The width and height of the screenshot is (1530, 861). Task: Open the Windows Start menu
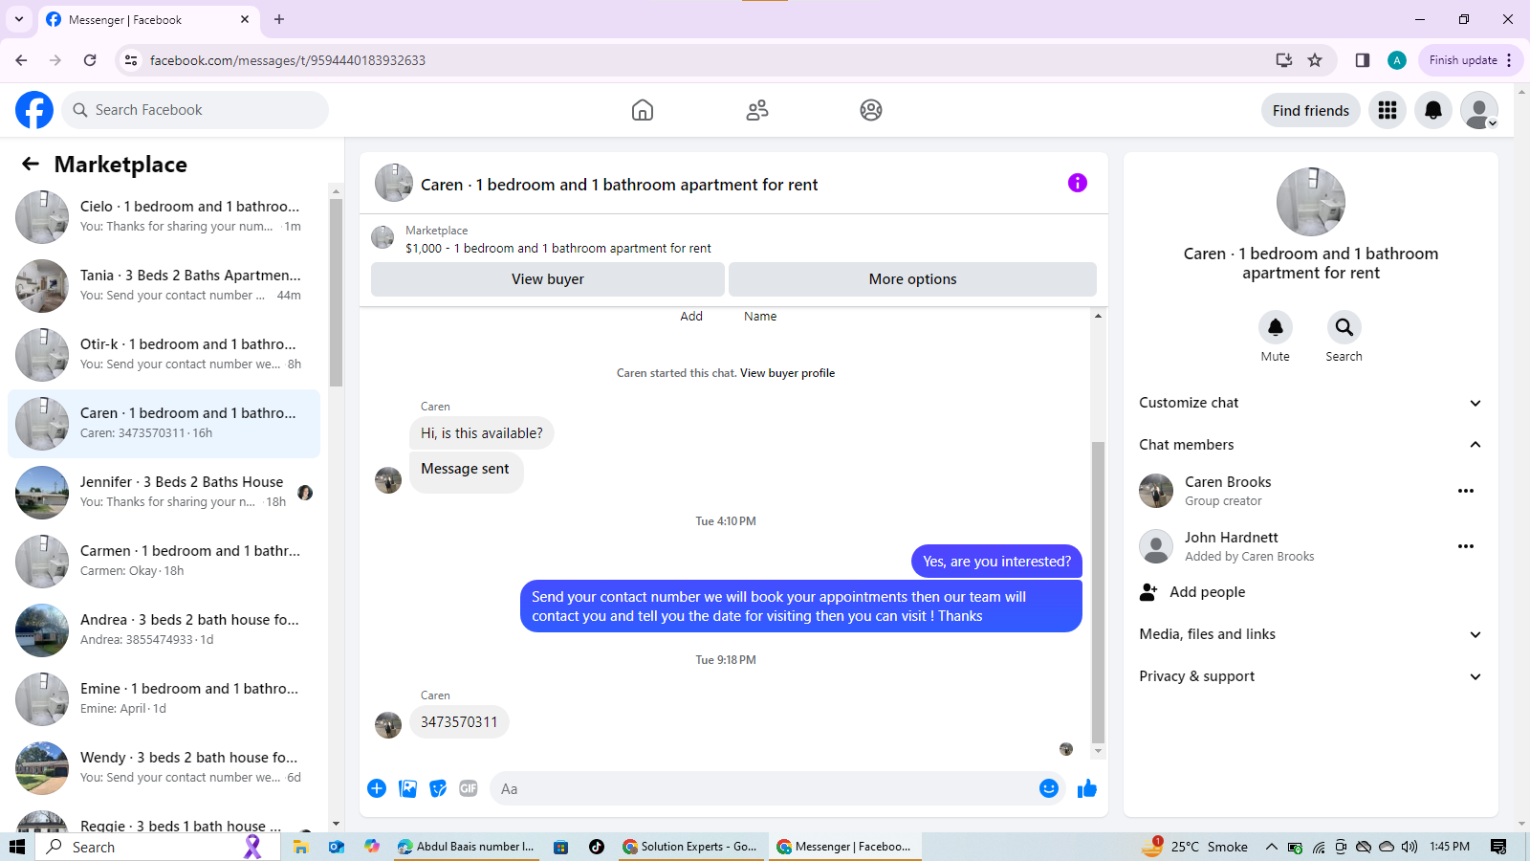[17, 847]
